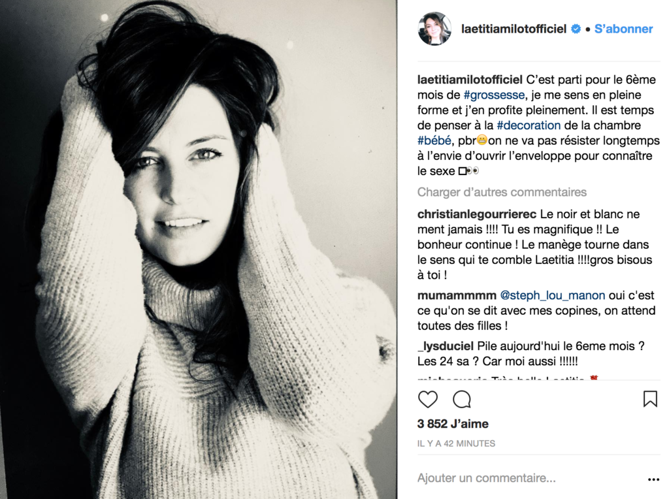Open laetitiamilotofficiel profile from header
This screenshot has height=499, width=669.
pos(514,29)
